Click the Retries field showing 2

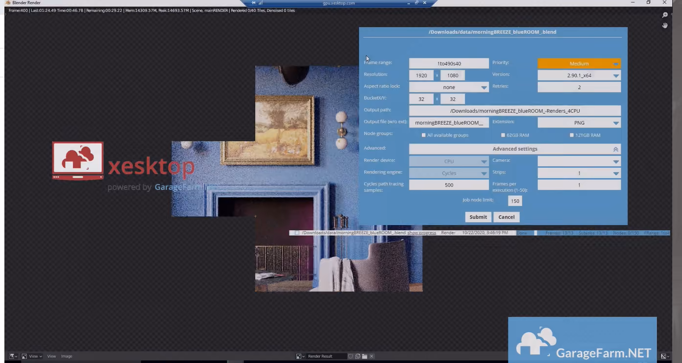pyautogui.click(x=579, y=87)
